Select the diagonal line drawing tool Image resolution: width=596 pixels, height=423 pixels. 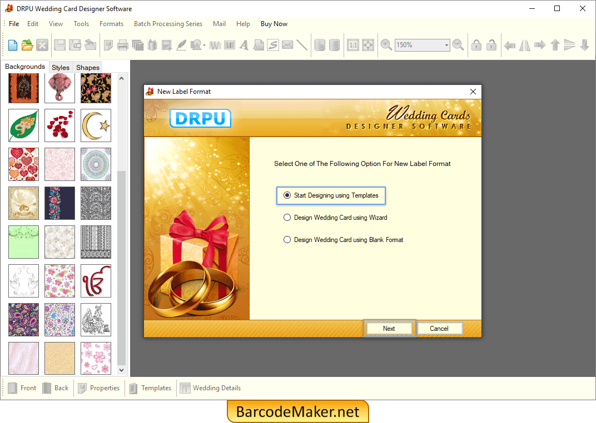tap(302, 45)
